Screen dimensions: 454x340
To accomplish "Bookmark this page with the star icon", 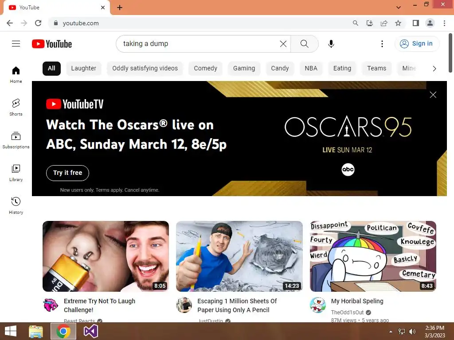I will 398,23.
